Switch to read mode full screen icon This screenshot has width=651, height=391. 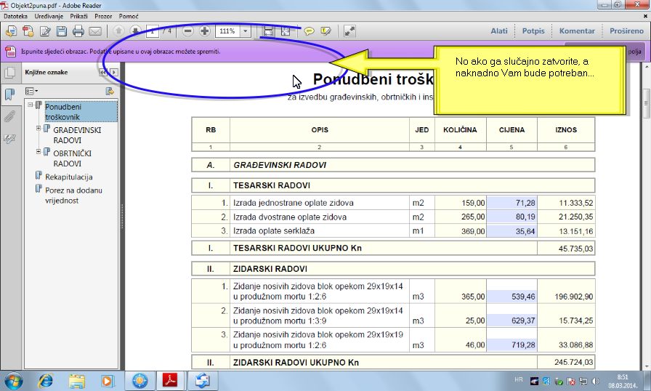coord(349,31)
